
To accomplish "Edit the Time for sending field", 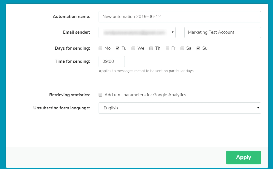I will pos(111,62).
